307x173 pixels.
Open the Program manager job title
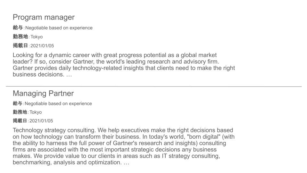click(44, 17)
